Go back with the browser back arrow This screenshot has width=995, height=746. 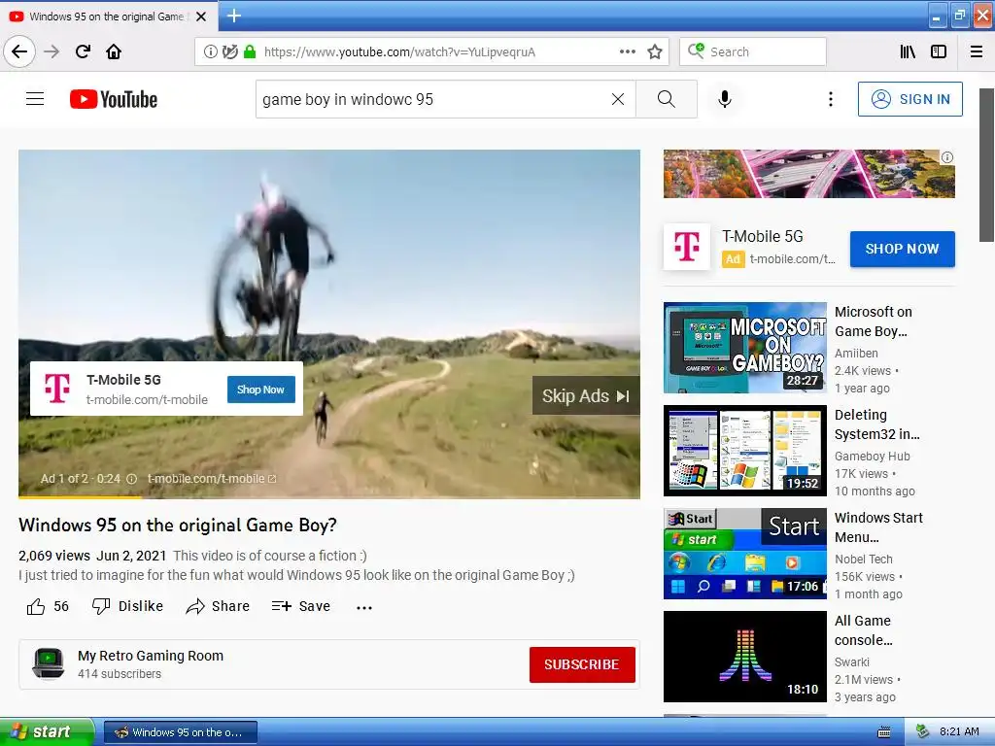click(x=19, y=51)
